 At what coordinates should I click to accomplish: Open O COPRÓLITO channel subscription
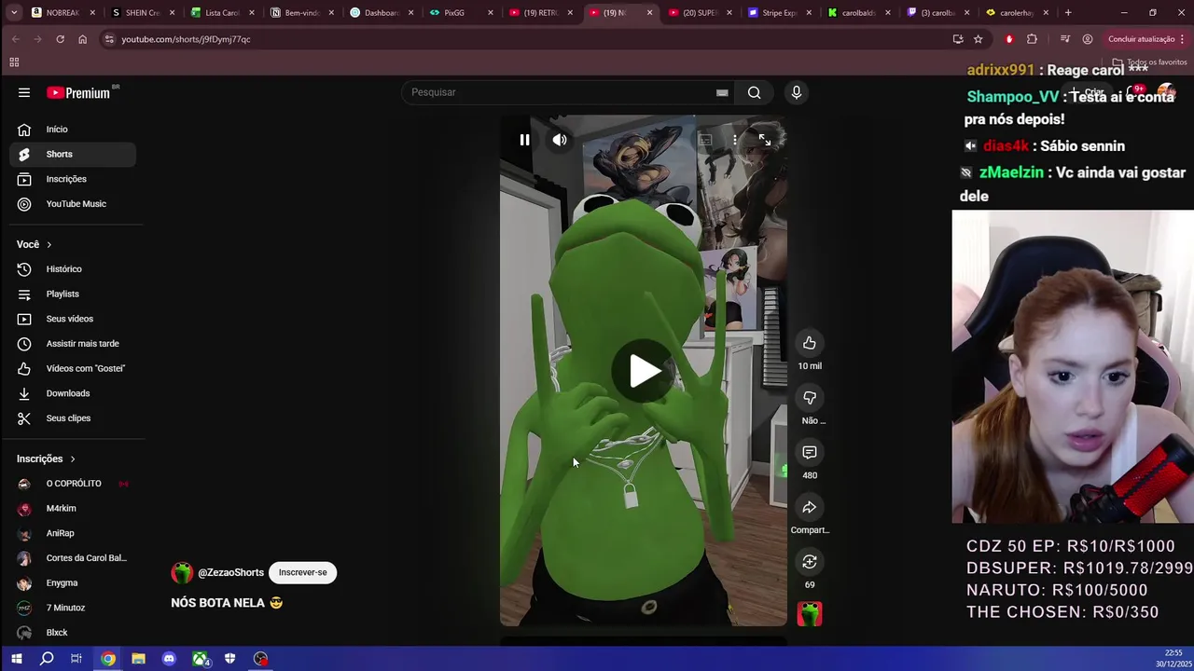point(73,484)
